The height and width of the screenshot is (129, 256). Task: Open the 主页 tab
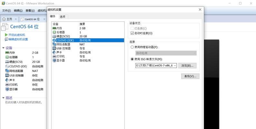point(9,19)
